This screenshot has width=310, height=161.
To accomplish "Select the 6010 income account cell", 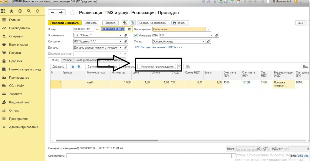I will point(302,84).
